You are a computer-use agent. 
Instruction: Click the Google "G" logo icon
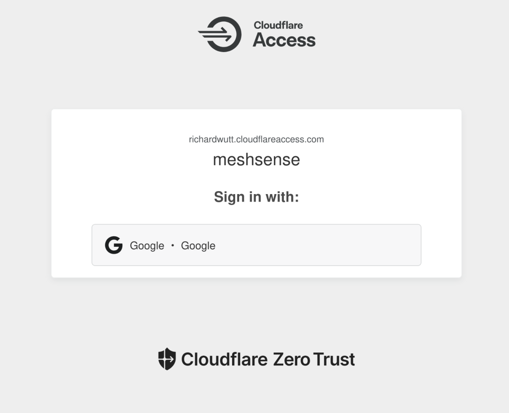click(114, 245)
